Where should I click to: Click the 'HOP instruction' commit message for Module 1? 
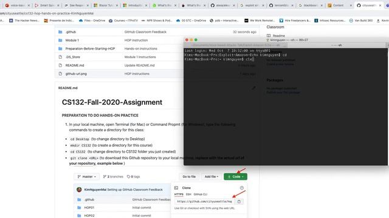pyautogui.click(x=136, y=41)
